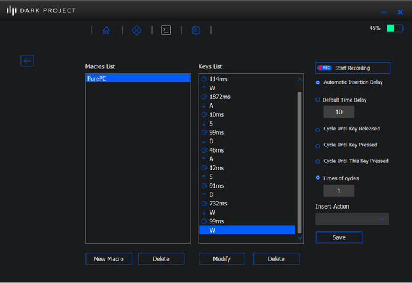Click the clock icon beside 91ms
412x283 pixels.
(x=204, y=186)
